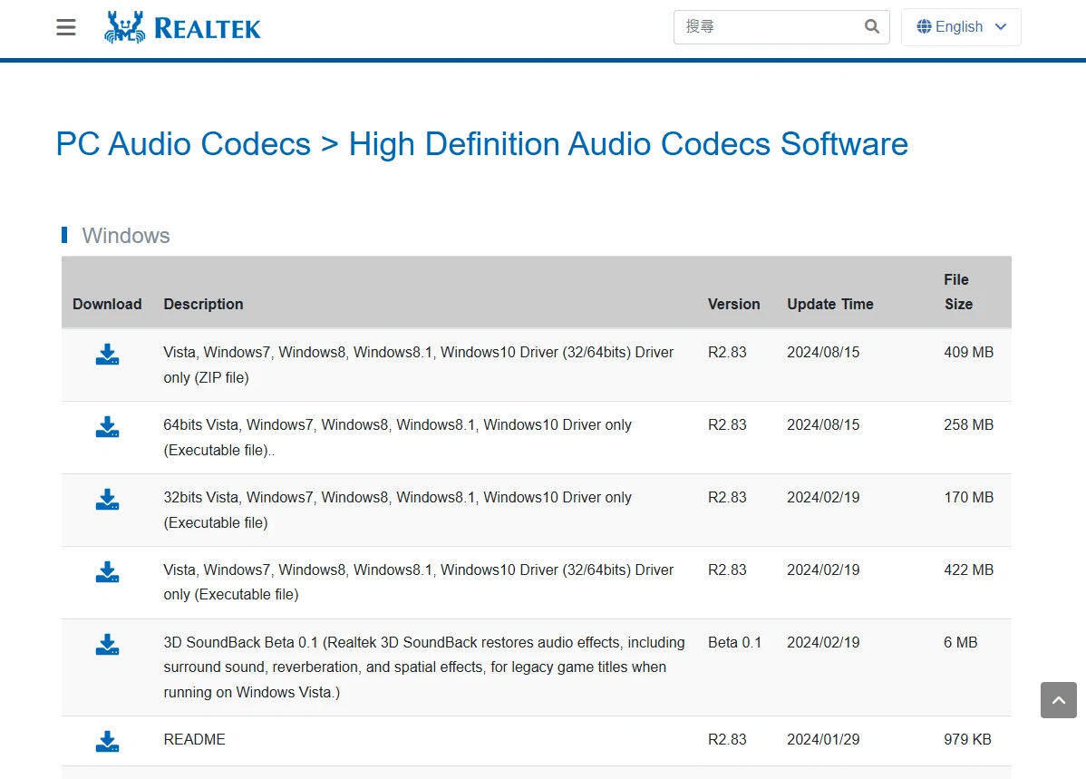1086x779 pixels.
Task: Click the scroll-to-top arrow button
Action: coord(1058,700)
